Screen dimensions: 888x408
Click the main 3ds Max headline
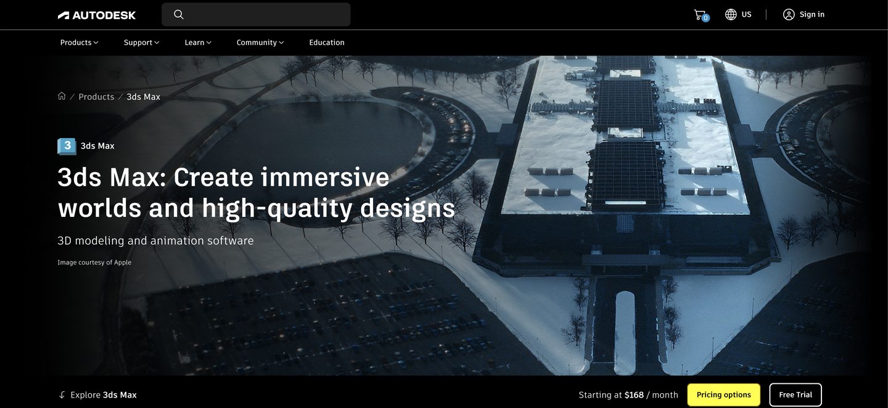click(x=257, y=192)
